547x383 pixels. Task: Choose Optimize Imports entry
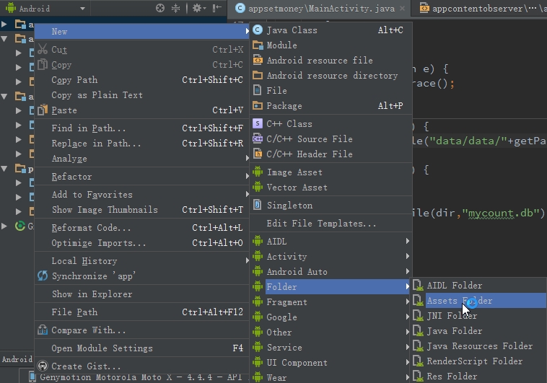pos(142,243)
